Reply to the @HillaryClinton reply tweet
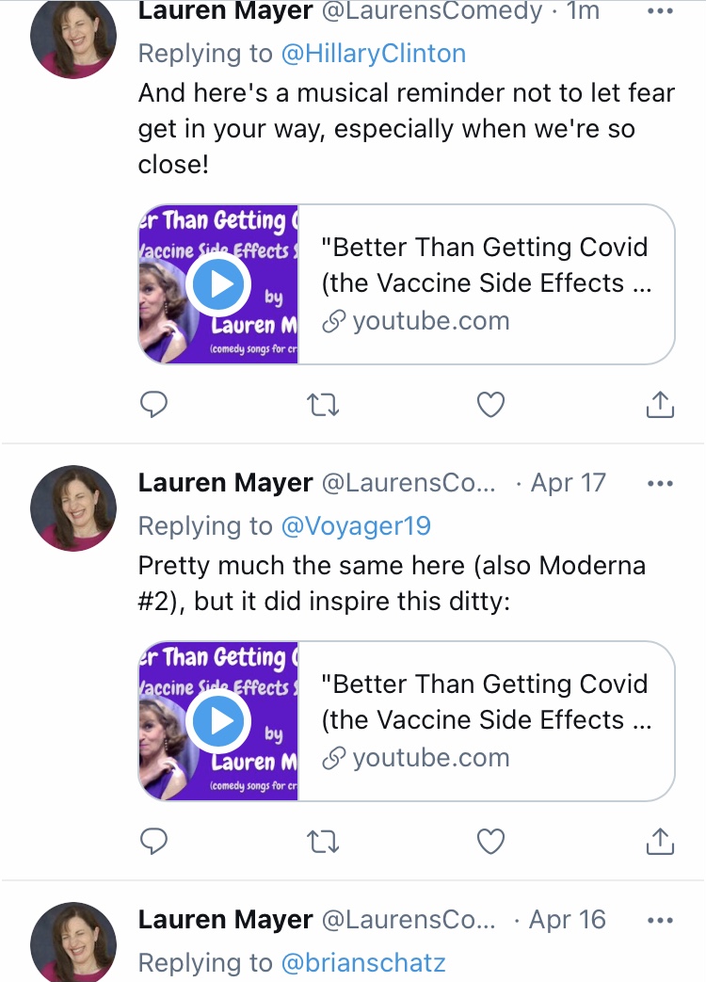Viewport: 706px width, 982px height. (x=153, y=404)
